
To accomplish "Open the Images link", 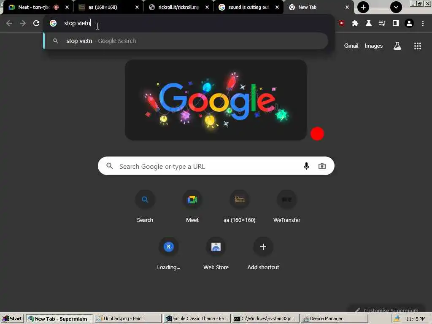I will tap(374, 46).
